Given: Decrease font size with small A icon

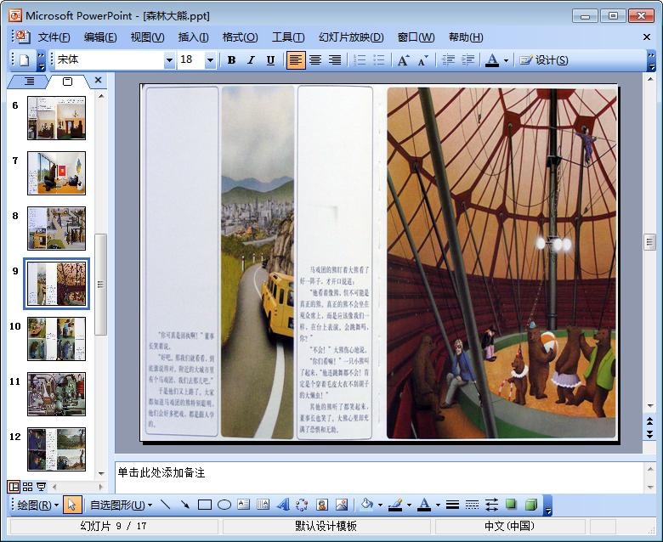Looking at the screenshot, I should click(422, 60).
